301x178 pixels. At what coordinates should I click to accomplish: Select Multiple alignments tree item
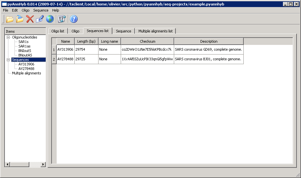(x=26, y=73)
